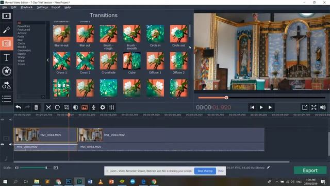Select the Favorites transitions category
This screenshot has height=186, width=330.
(24, 26)
